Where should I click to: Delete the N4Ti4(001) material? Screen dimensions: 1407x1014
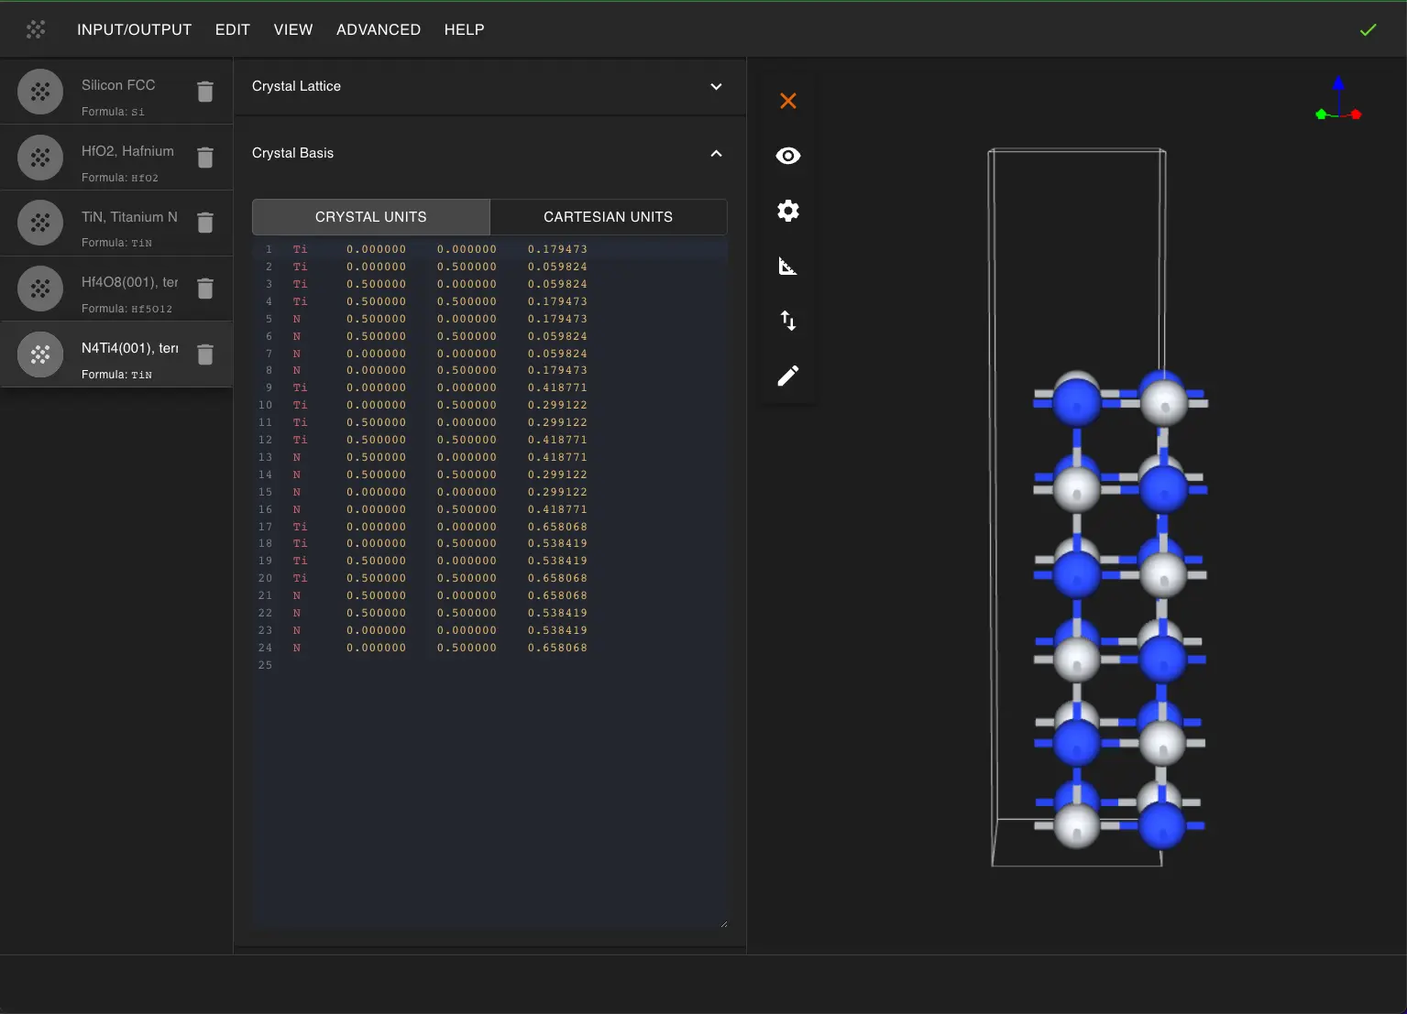(205, 354)
